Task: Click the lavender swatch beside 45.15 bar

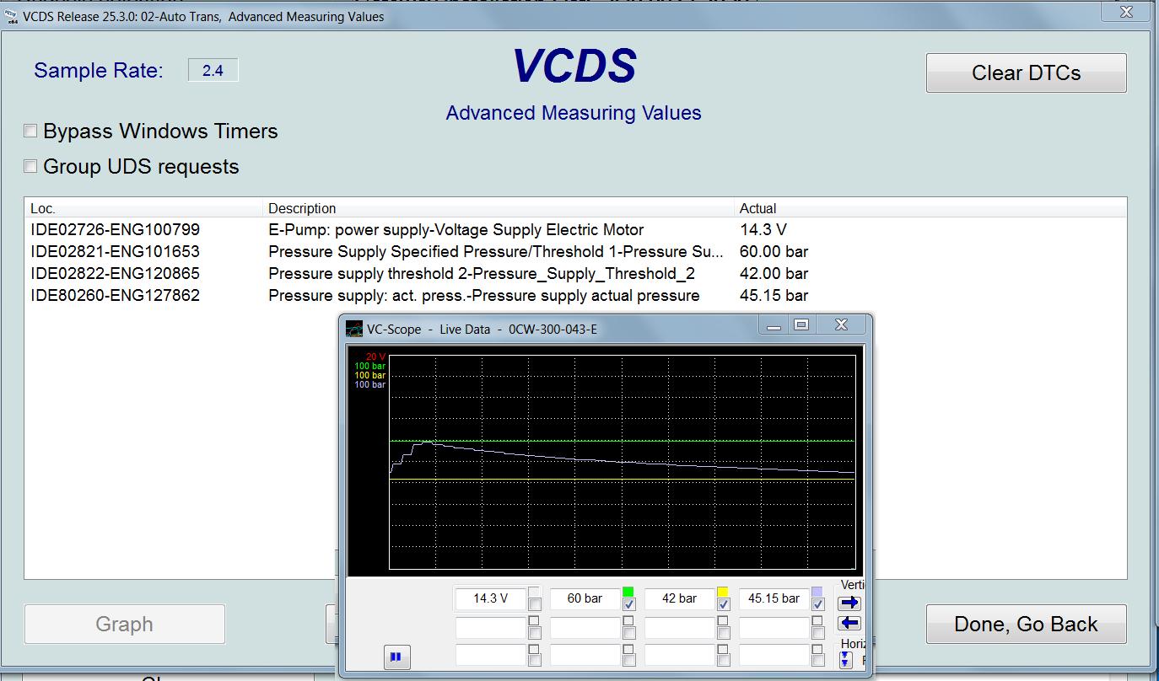Action: 817,592
